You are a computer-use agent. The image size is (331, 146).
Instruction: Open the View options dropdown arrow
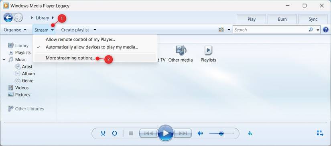[x=229, y=30]
